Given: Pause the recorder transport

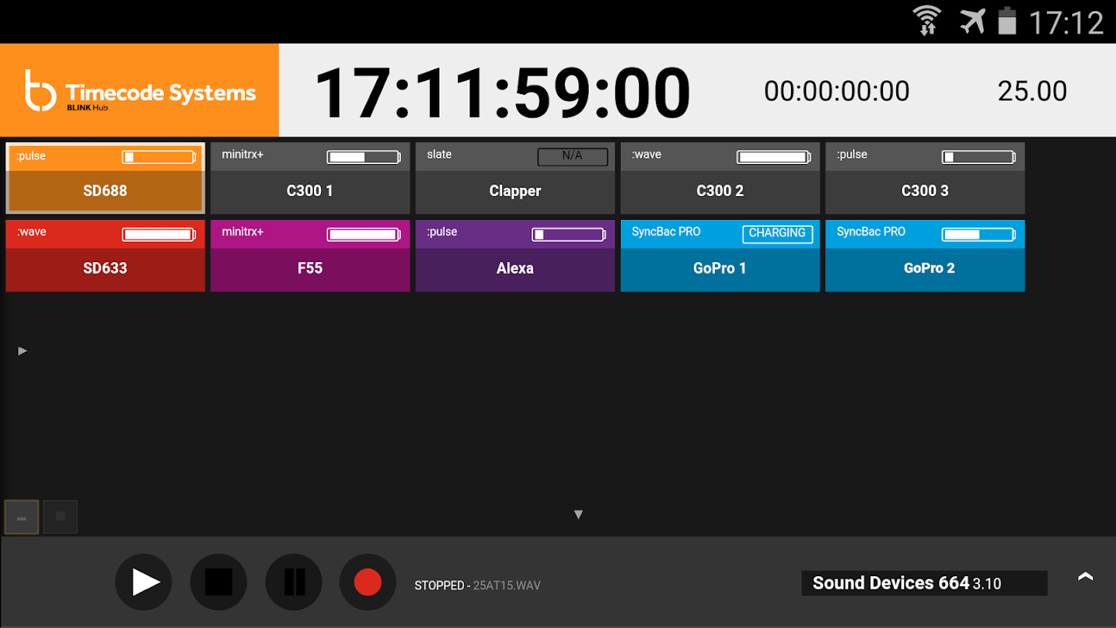Looking at the screenshot, I should click(x=294, y=582).
